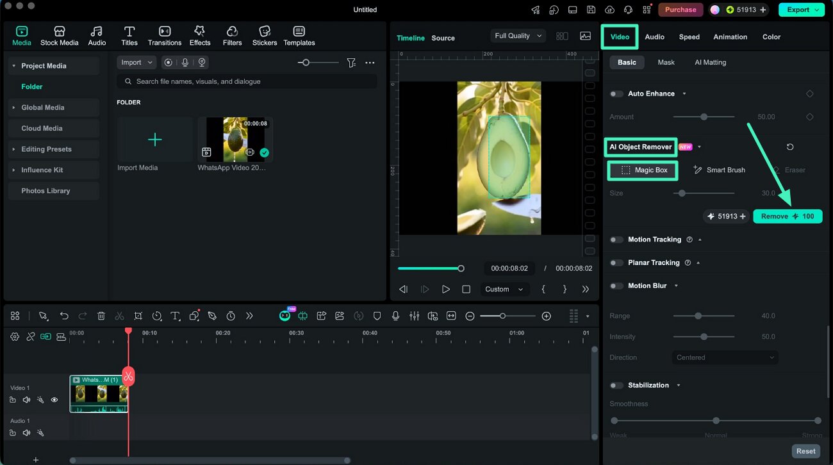The image size is (833, 465).
Task: Click the Motion Blur Intensity slider
Action: pyautogui.click(x=704, y=336)
